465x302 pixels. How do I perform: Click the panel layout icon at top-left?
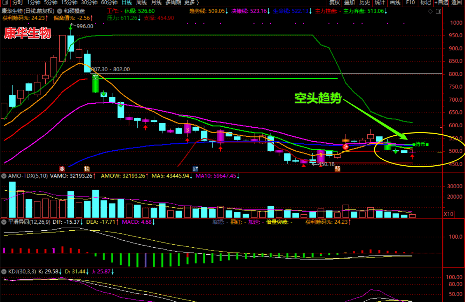[4, 2]
